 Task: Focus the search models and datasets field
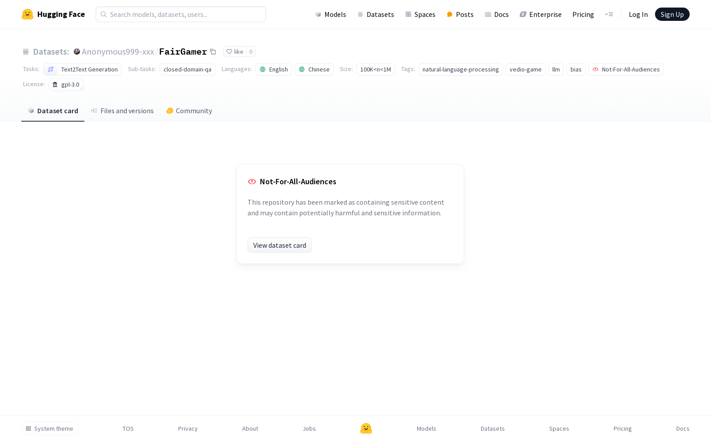[181, 14]
